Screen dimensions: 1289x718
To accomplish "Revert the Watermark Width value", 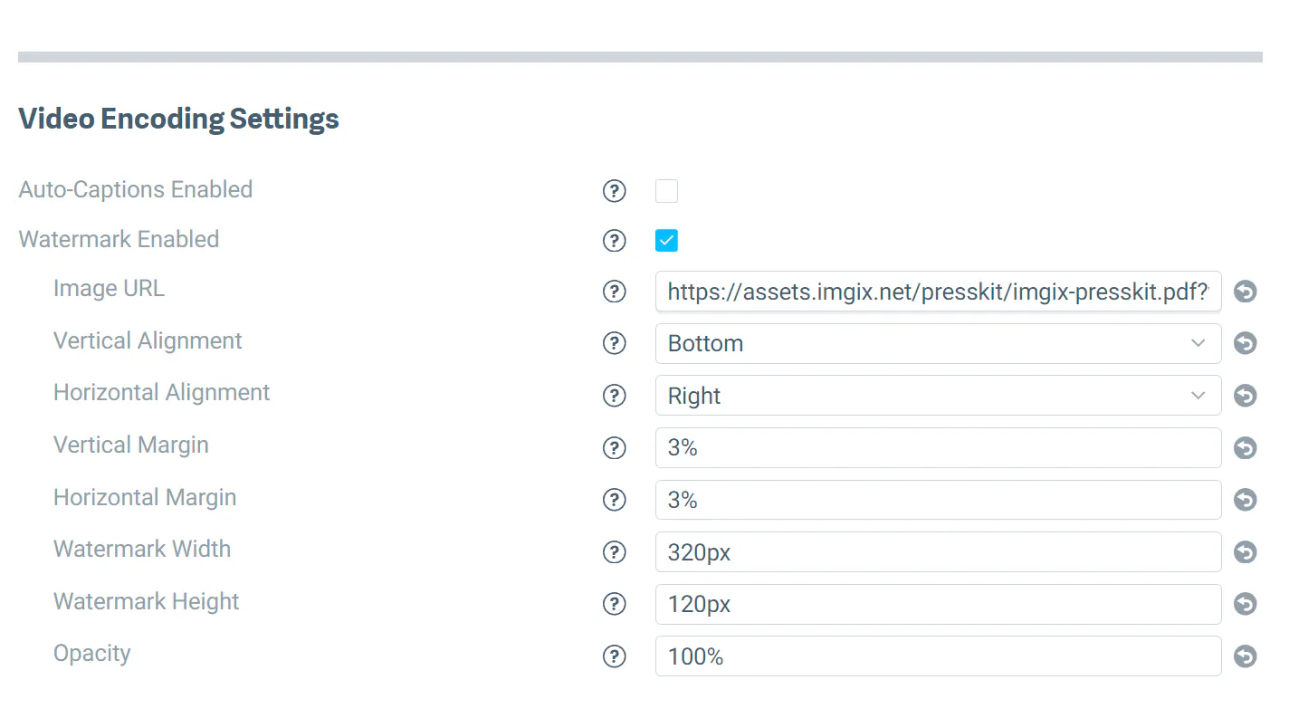I will pyautogui.click(x=1246, y=552).
